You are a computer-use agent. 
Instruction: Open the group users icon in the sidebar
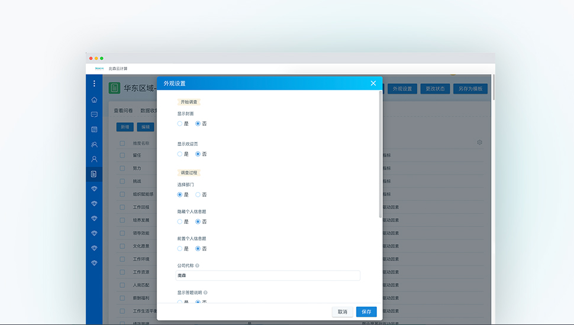point(94,144)
